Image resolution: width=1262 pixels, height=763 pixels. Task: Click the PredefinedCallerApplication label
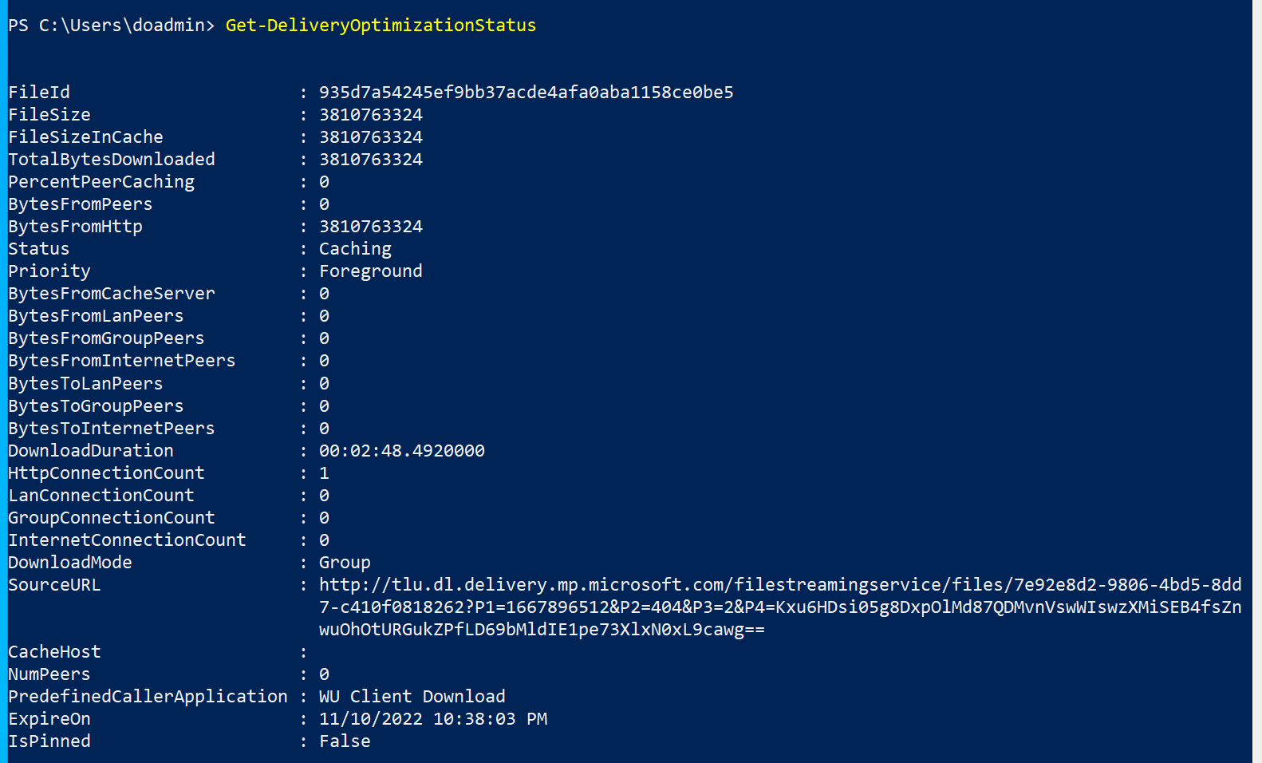148,697
